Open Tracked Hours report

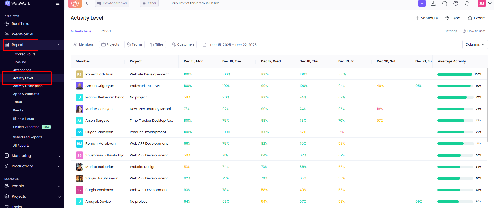pos(24,54)
